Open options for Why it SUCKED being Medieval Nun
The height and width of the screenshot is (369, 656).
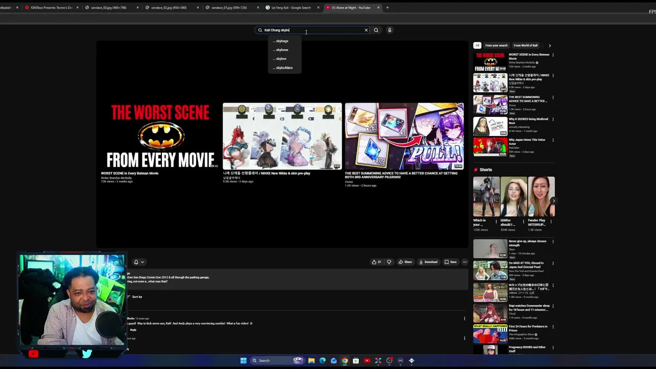click(x=552, y=119)
